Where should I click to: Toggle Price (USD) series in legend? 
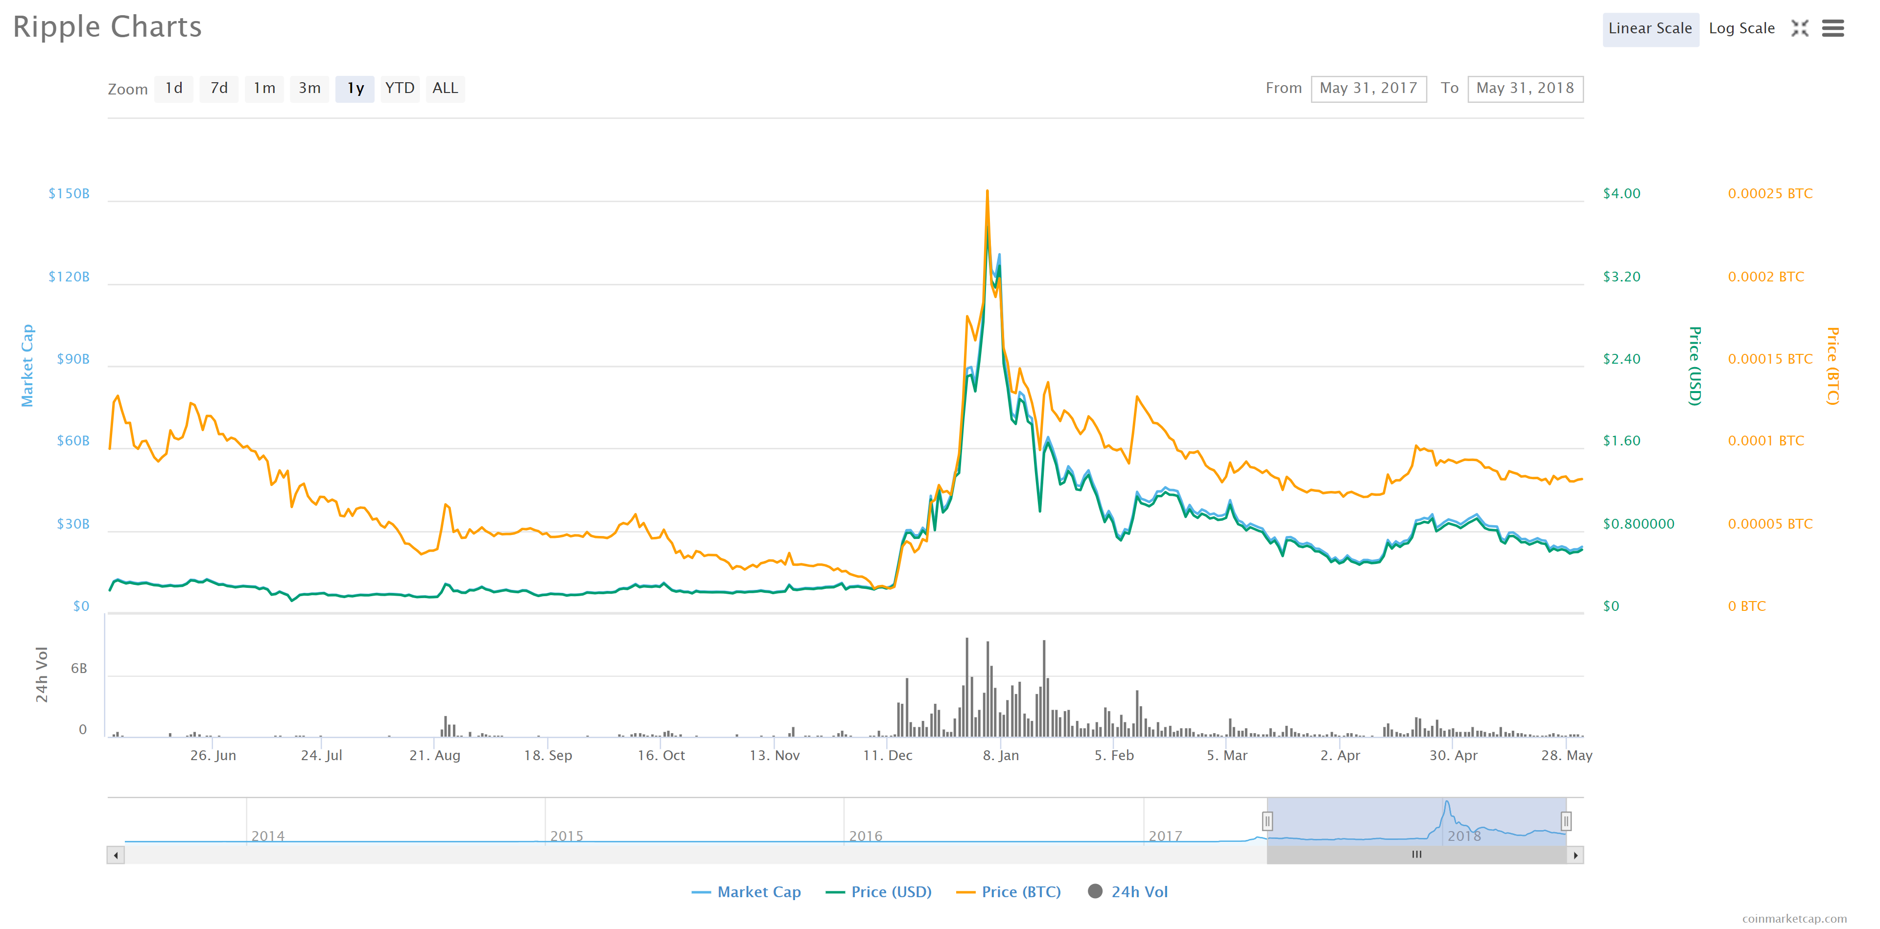[879, 892]
